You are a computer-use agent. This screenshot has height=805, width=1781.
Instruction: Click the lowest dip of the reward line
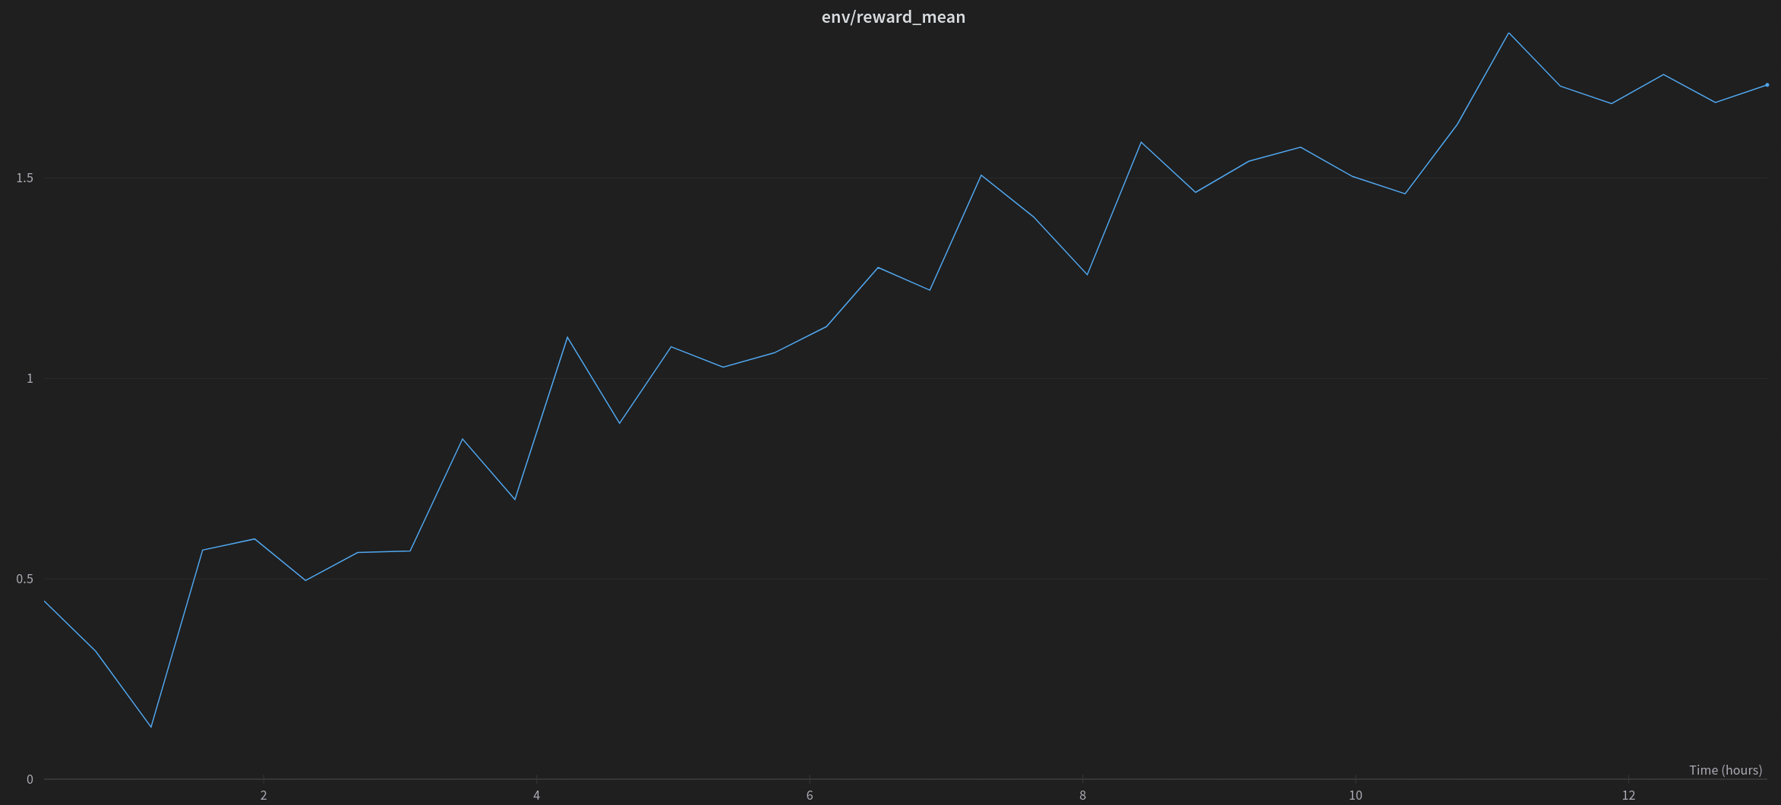pos(151,727)
